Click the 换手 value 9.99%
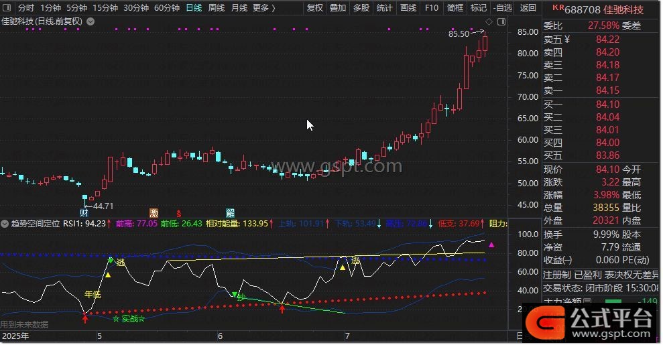663x345 pixels. 606,234
